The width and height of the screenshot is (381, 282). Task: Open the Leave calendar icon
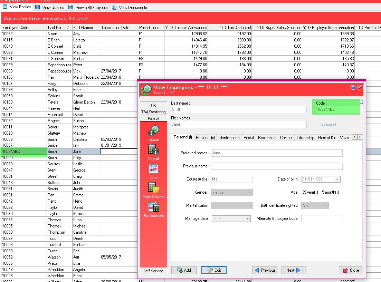154,169
